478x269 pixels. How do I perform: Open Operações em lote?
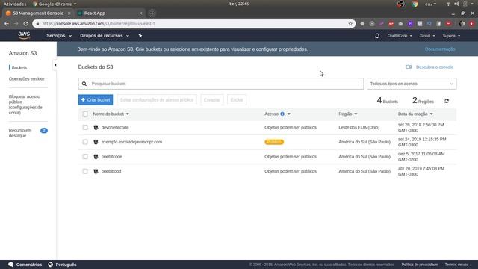pos(27,78)
